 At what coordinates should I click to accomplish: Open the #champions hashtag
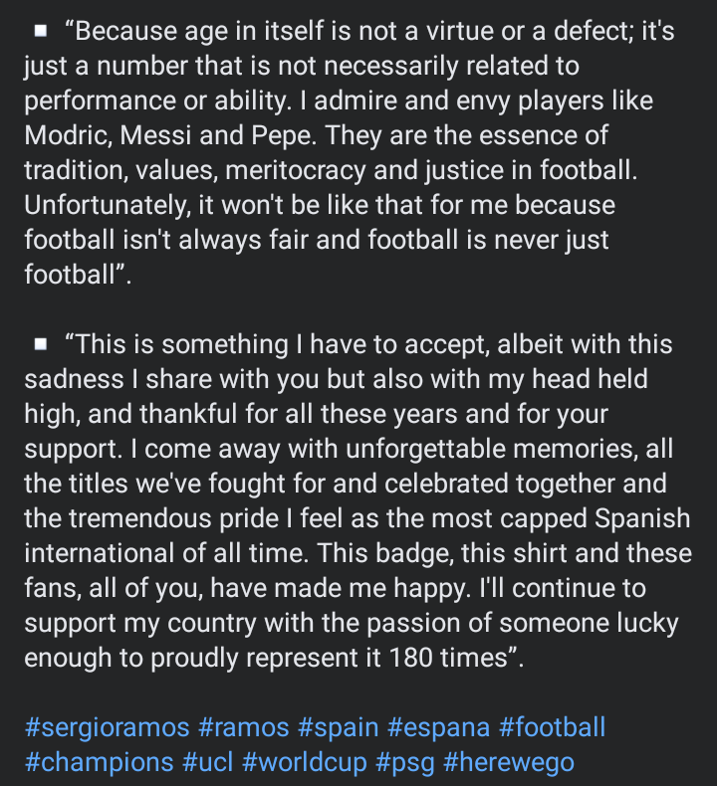tap(99, 762)
